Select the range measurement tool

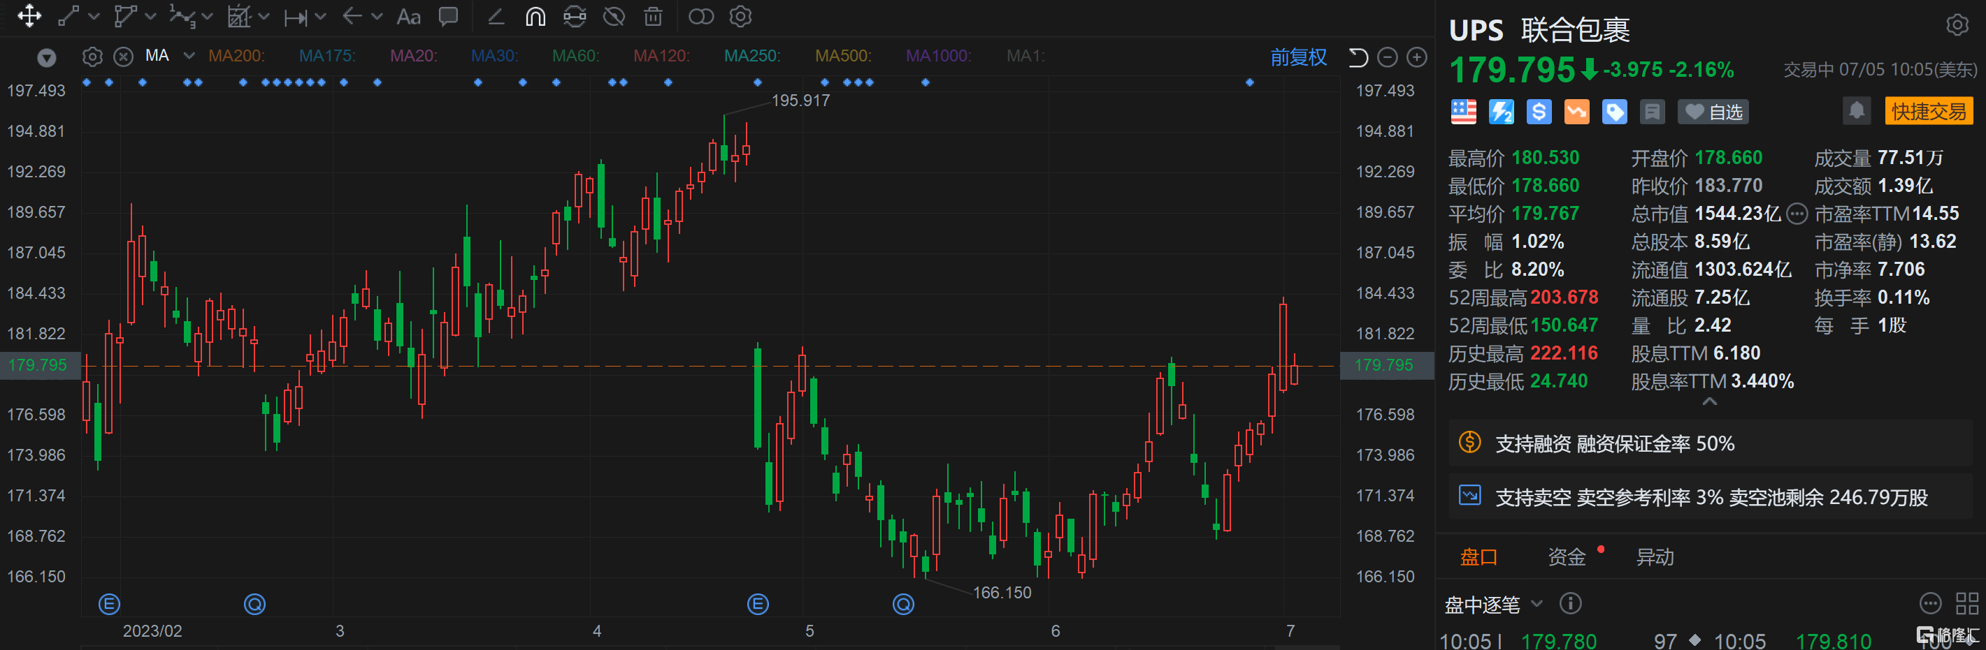[x=295, y=17]
